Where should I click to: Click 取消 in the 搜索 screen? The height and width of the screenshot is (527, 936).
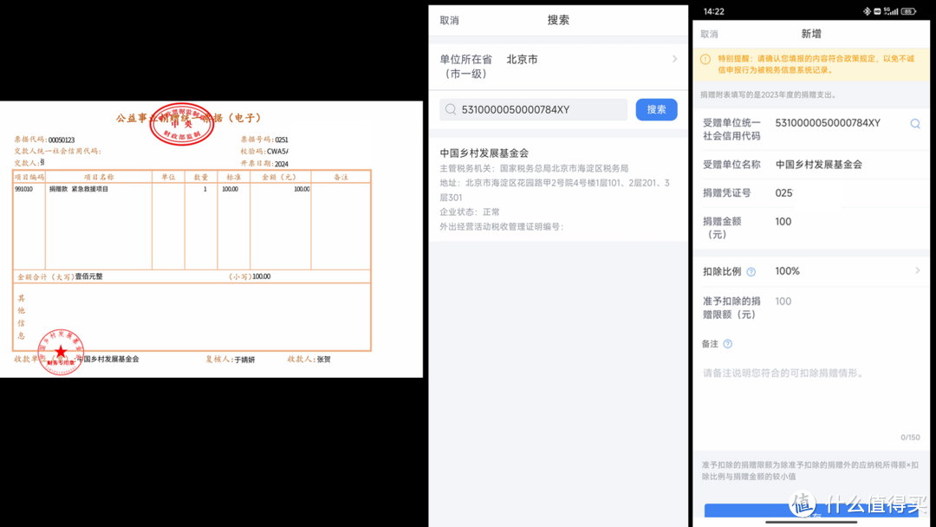450,20
